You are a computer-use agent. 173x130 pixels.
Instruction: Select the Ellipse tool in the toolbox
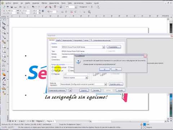tap(4, 51)
